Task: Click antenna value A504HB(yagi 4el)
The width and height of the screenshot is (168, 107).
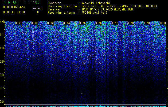Action: [94, 13]
